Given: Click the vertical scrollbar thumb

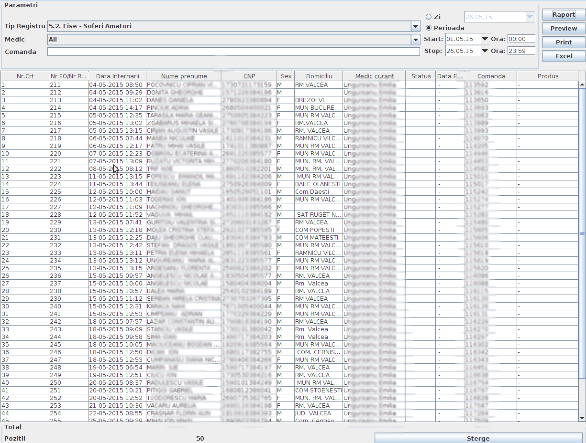Looking at the screenshot, I should tap(582, 233).
